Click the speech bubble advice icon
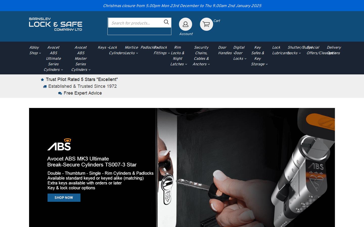The height and width of the screenshot is (227, 364). pyautogui.click(x=60, y=93)
